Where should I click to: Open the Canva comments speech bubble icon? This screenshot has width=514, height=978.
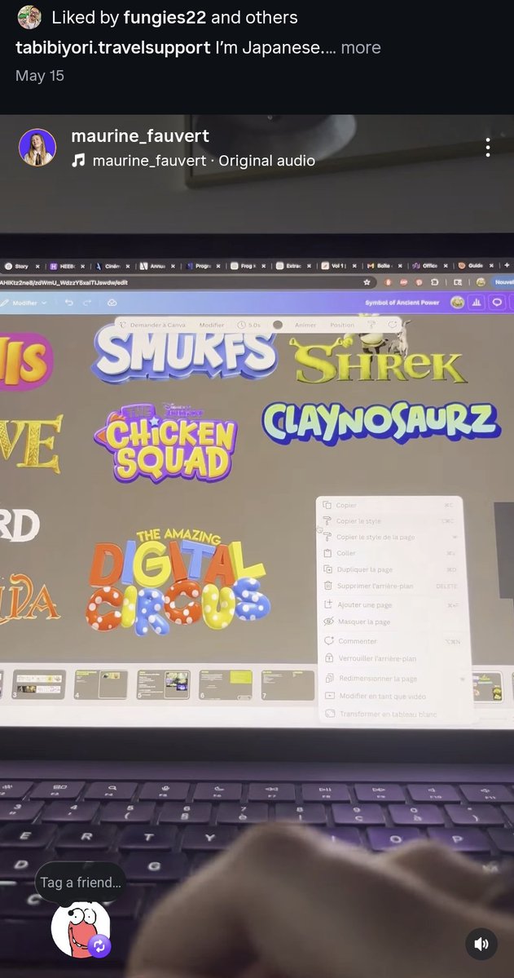point(497,303)
